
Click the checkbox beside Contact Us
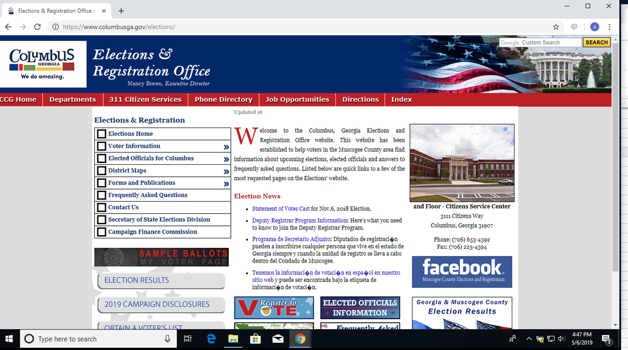pos(101,207)
